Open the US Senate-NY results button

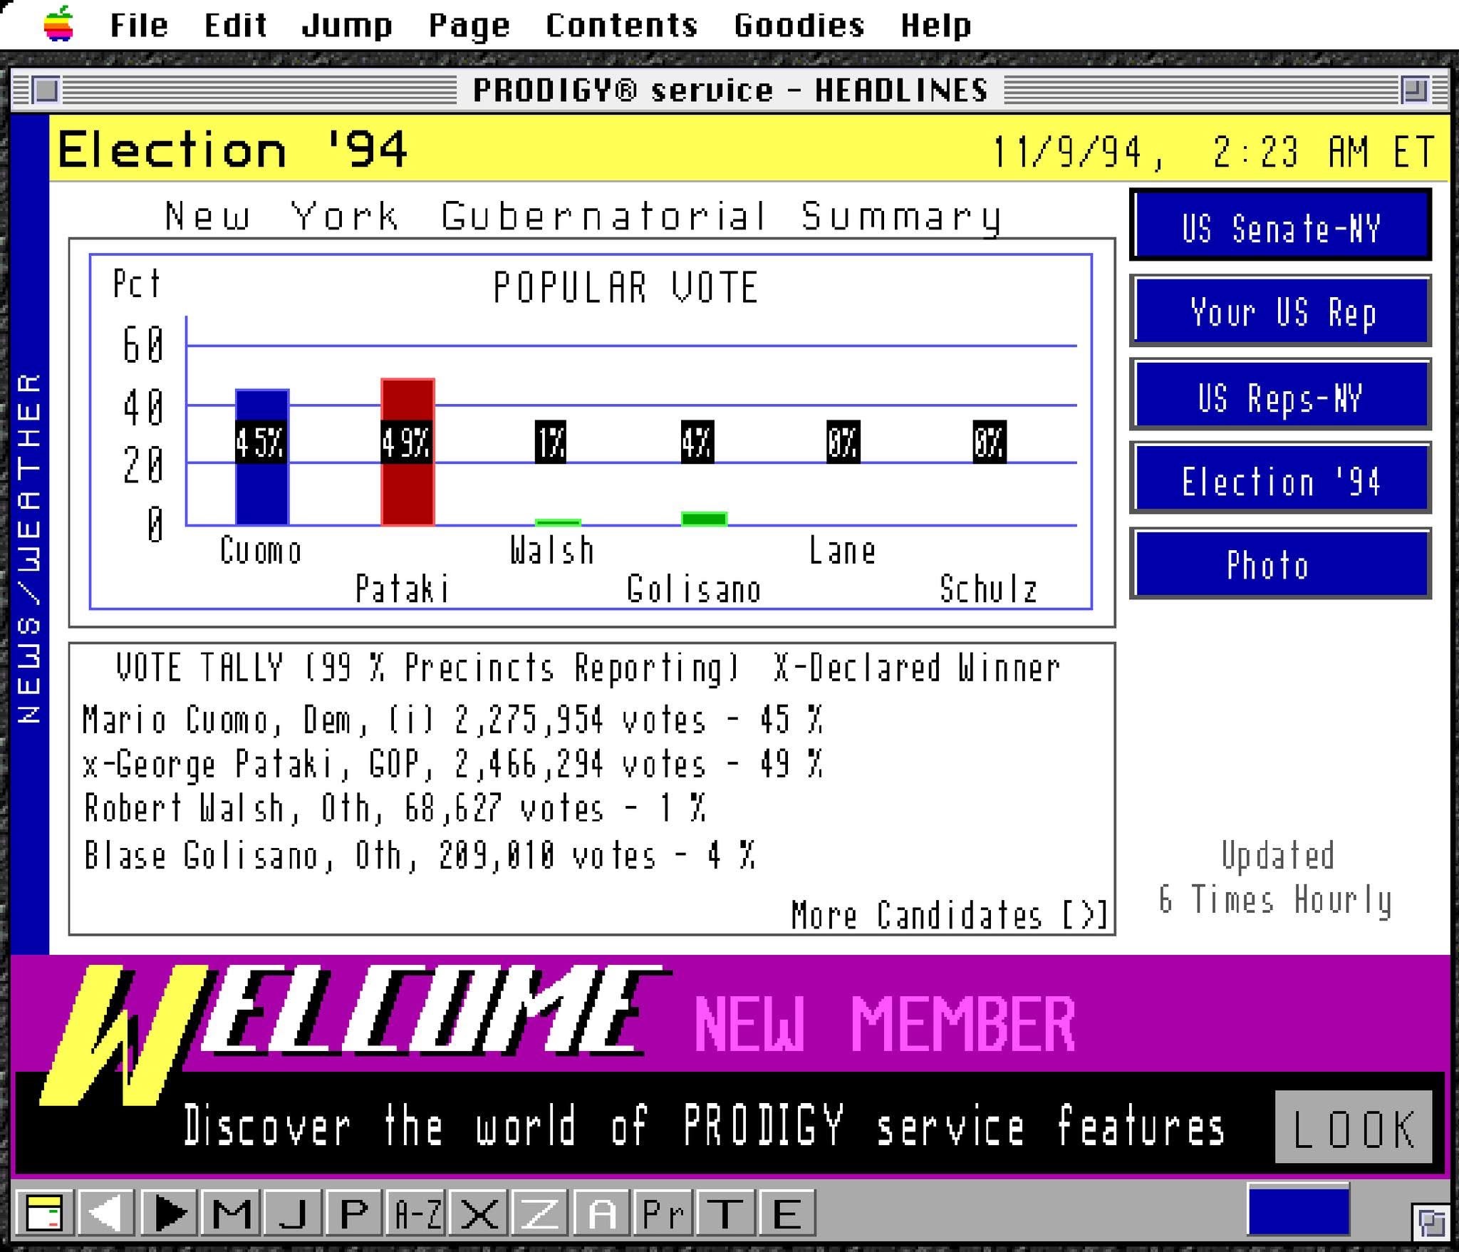pos(1280,226)
